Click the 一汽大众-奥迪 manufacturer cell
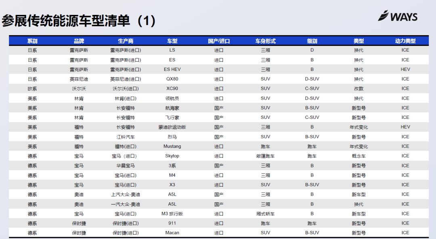Screen dimensions: 436x239 point(126,204)
